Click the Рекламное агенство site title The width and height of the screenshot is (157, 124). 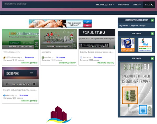tap(15, 4)
